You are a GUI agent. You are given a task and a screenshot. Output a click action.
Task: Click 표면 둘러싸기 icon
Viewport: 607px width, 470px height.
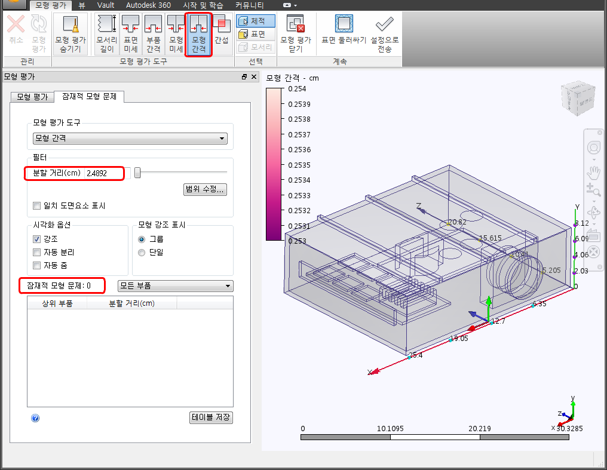[344, 24]
